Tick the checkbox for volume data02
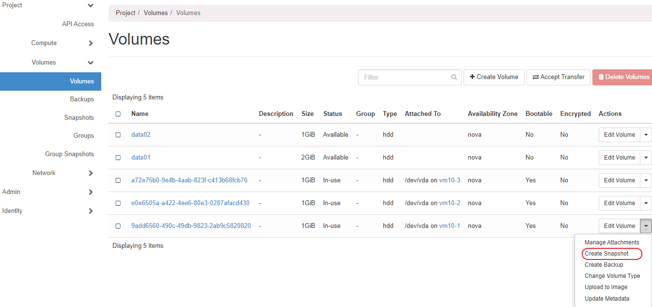652x307 pixels. (x=118, y=135)
